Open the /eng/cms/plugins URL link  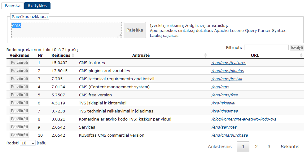(228, 71)
